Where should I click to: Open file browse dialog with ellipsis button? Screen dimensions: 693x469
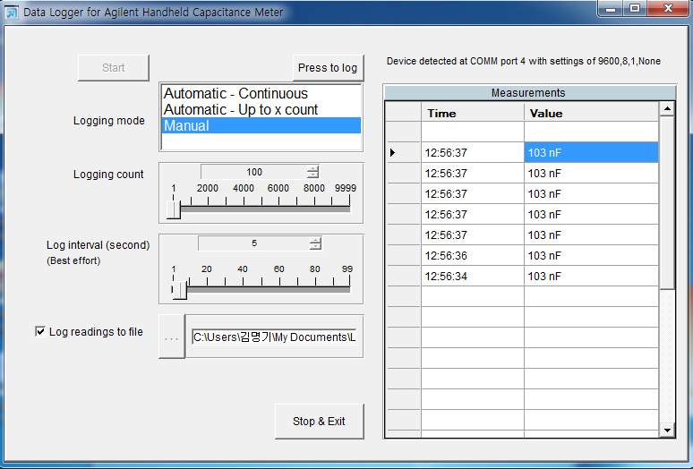coord(172,337)
